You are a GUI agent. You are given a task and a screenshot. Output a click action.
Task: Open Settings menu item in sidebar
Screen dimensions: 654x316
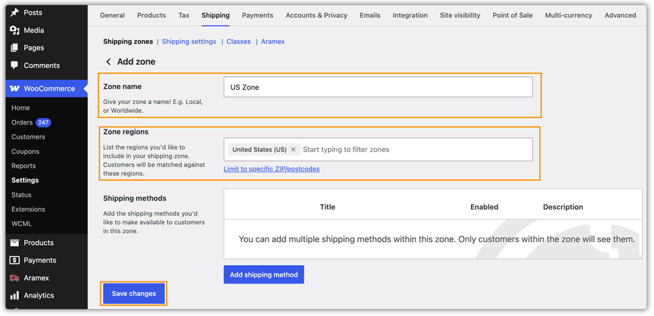click(25, 180)
